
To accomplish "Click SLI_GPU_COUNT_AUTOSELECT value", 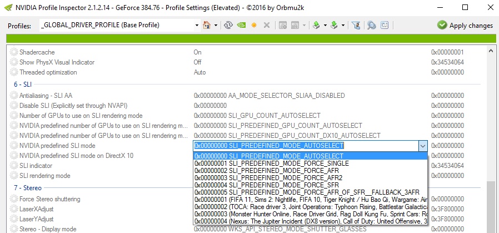I will coord(257,116).
